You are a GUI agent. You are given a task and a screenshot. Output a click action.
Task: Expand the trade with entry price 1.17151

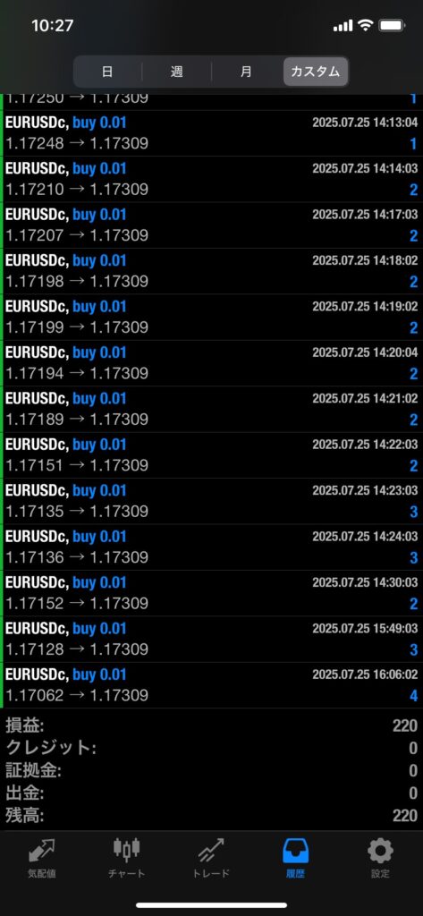211,455
